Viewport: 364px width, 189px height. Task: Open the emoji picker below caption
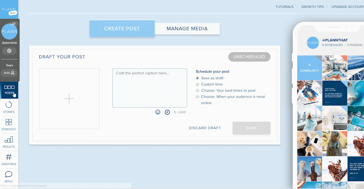[158, 112]
